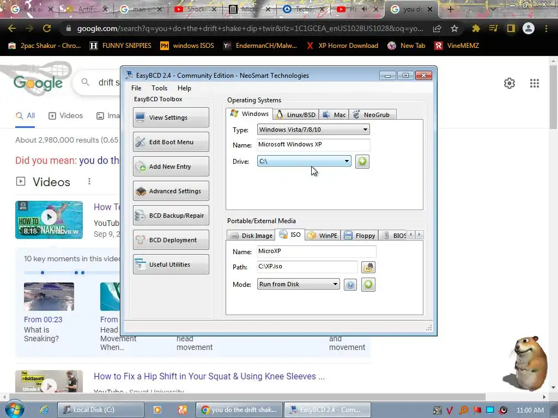Open XP Horror Download bookmark

[x=342, y=46]
